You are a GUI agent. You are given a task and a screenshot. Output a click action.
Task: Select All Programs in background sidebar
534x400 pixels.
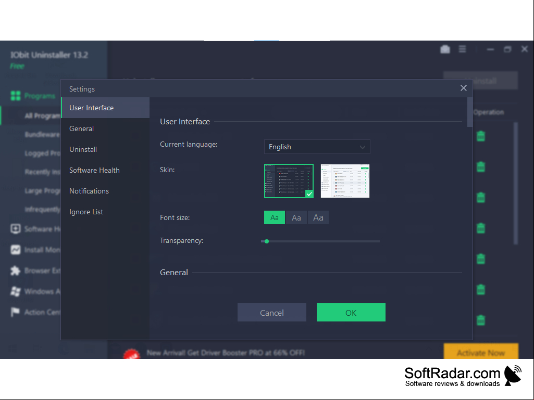[x=42, y=116]
